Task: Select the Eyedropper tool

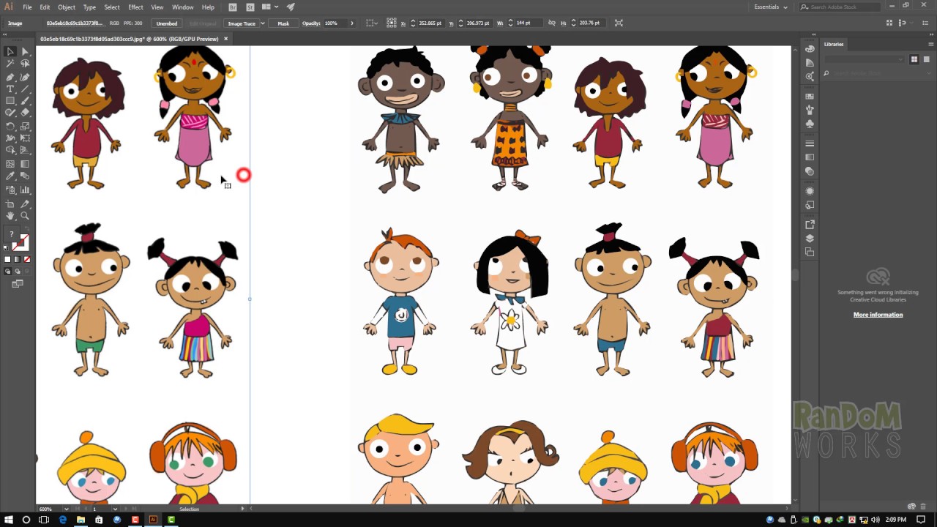Action: [10, 176]
